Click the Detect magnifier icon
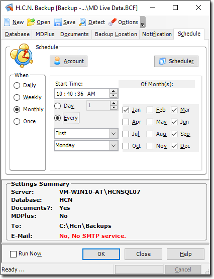 point(83,22)
